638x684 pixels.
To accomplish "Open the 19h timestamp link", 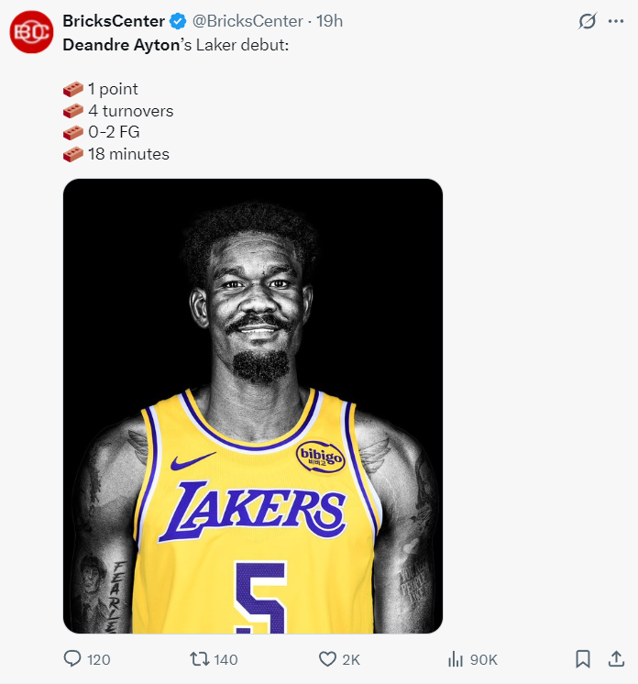I will (x=329, y=21).
